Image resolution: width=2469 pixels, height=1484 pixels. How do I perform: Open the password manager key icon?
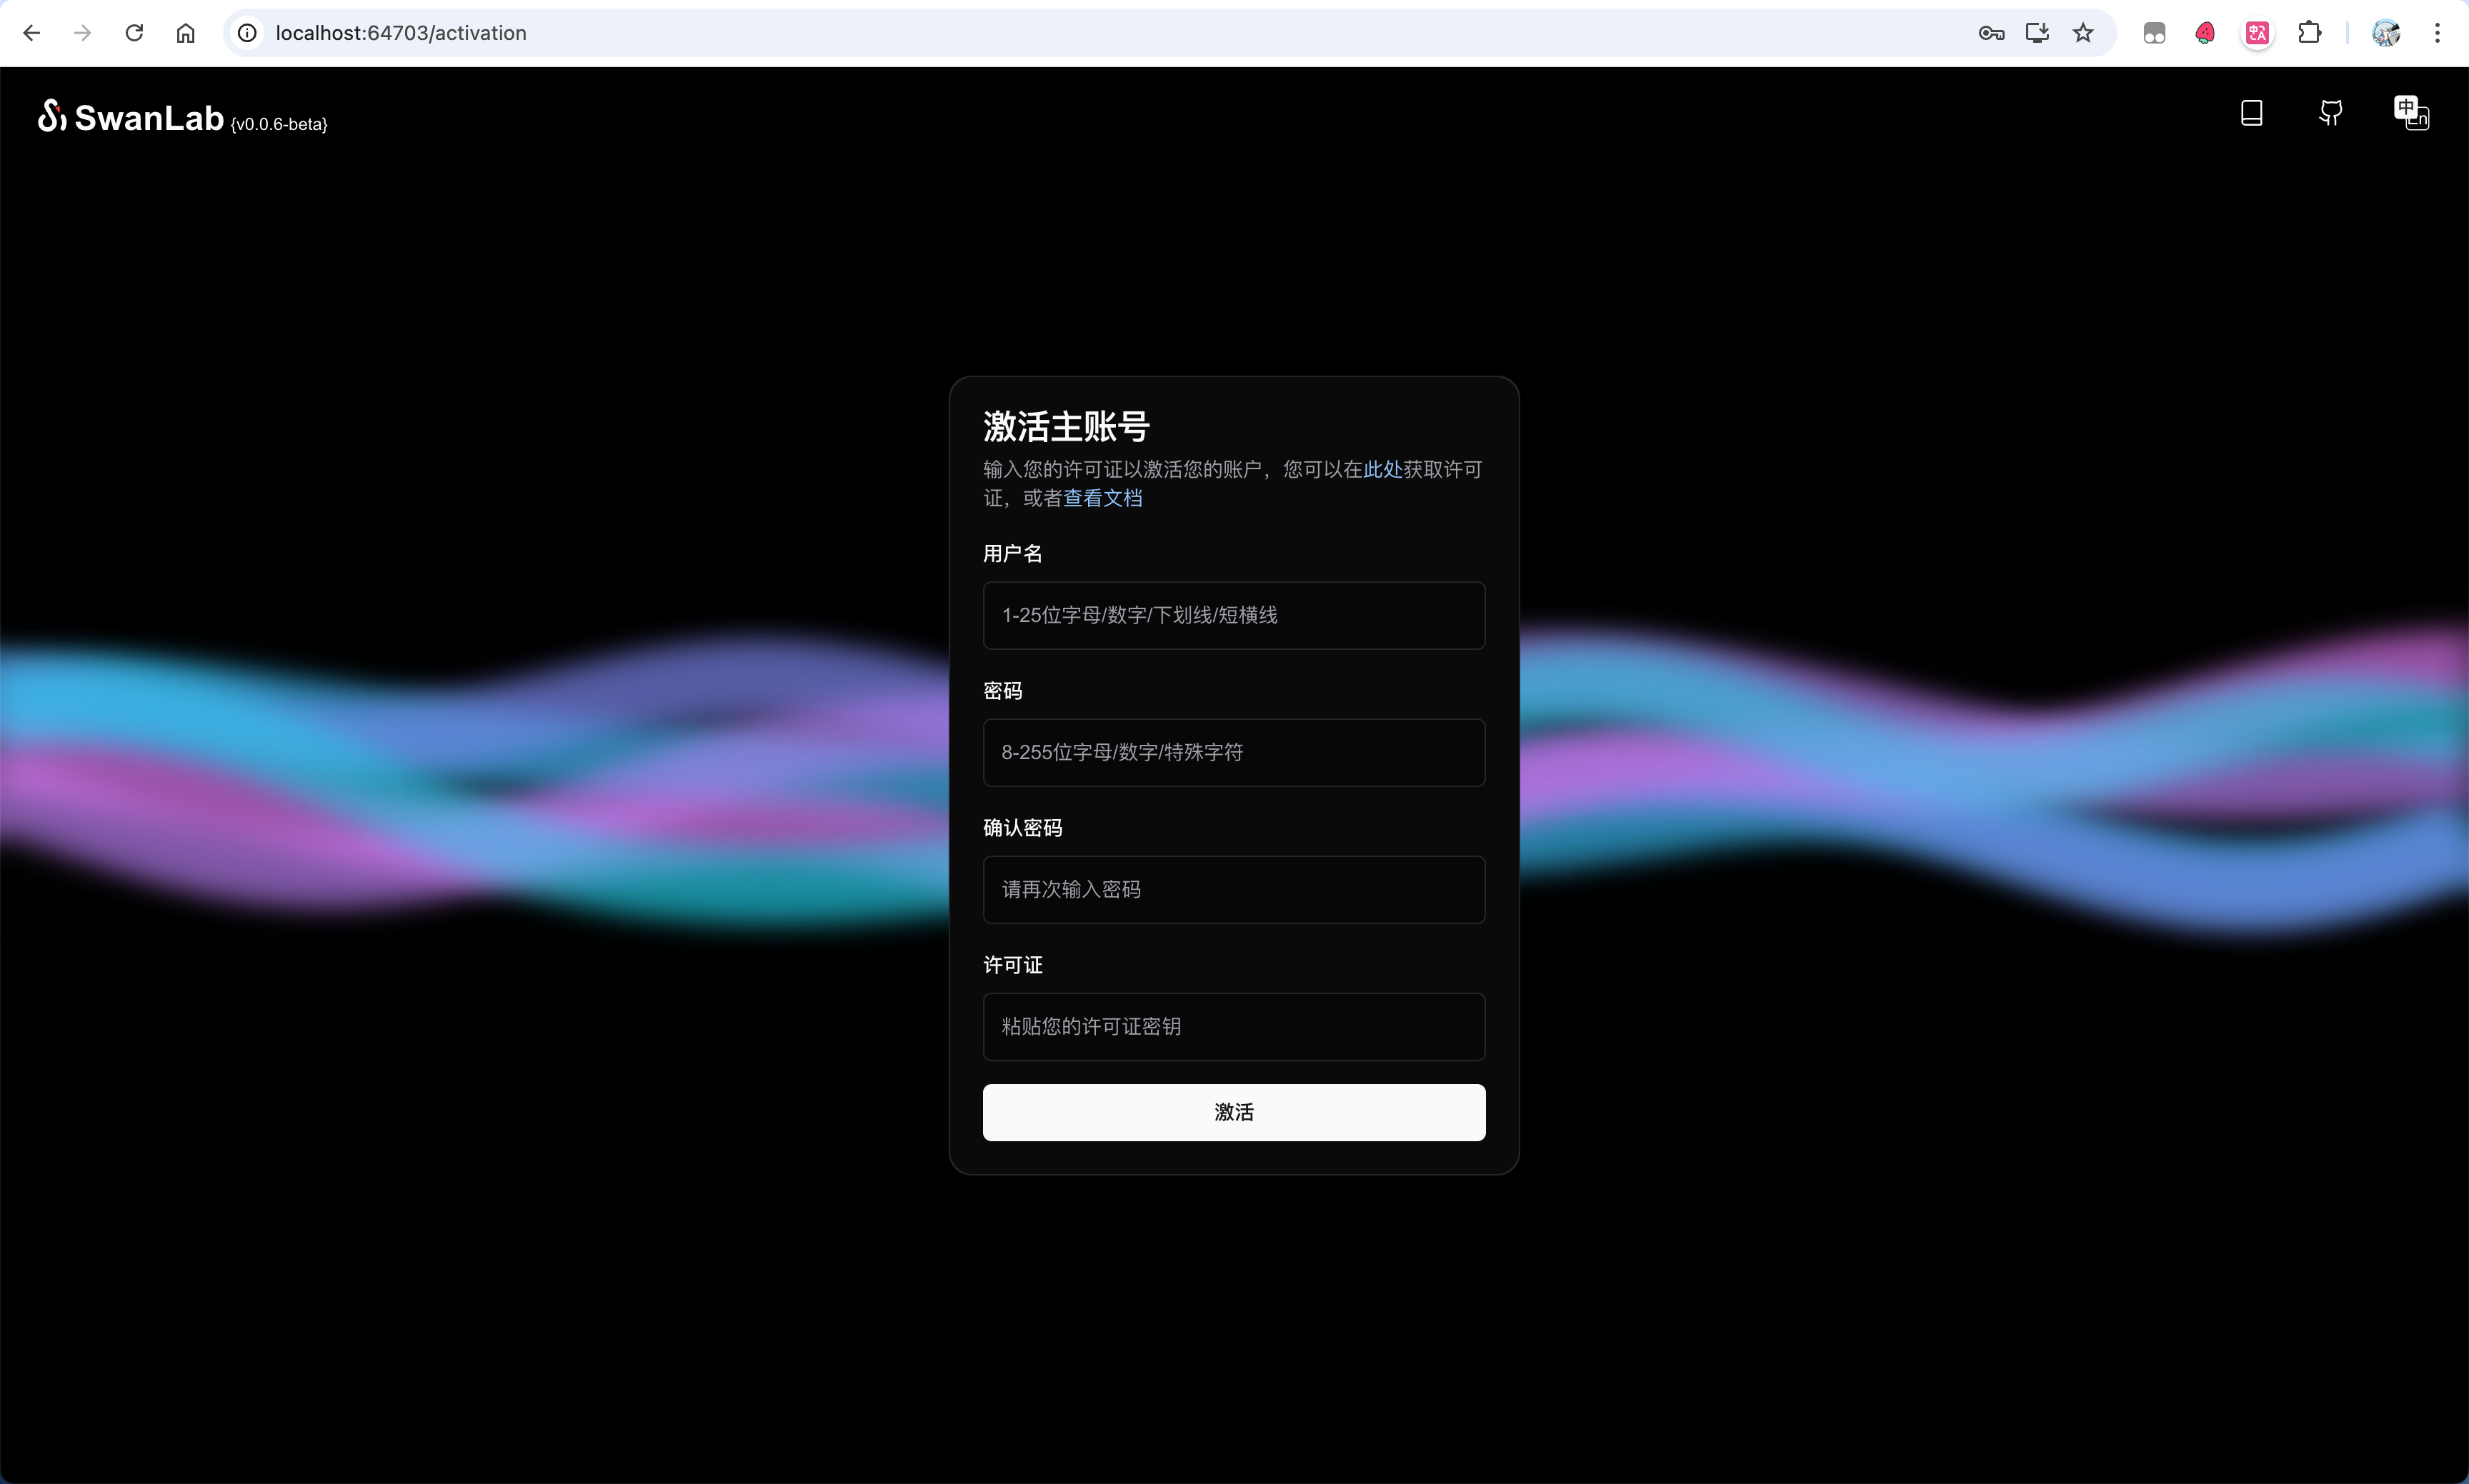click(x=1991, y=33)
